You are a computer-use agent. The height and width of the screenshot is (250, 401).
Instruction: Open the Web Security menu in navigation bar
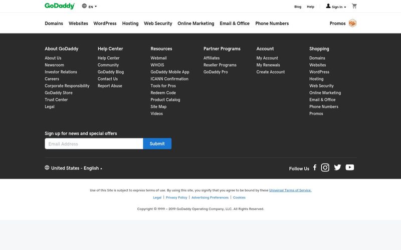pos(158,23)
